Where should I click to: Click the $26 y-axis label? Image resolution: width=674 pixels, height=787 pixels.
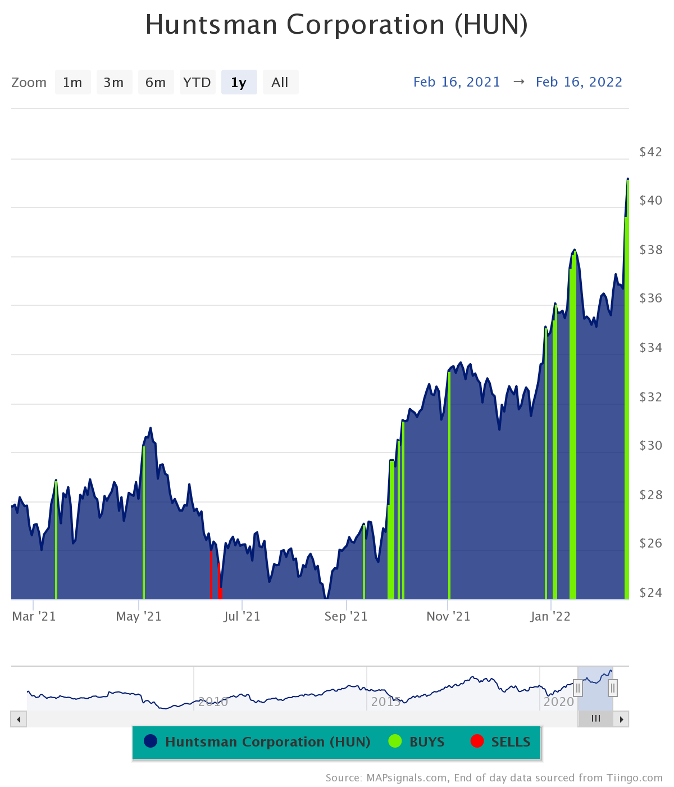651,543
